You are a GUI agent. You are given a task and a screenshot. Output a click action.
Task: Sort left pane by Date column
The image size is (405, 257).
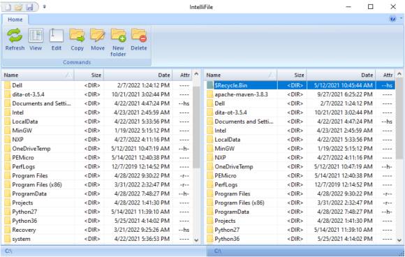pos(138,75)
